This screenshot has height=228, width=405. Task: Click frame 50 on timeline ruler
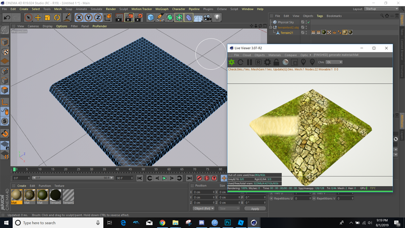[x=143, y=169]
